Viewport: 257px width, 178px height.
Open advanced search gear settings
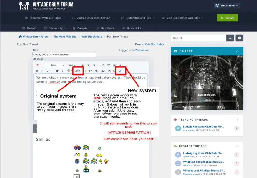click(x=239, y=38)
